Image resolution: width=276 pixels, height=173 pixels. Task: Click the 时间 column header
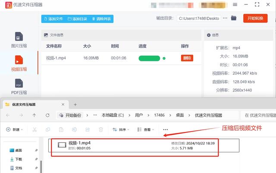point(115,46)
